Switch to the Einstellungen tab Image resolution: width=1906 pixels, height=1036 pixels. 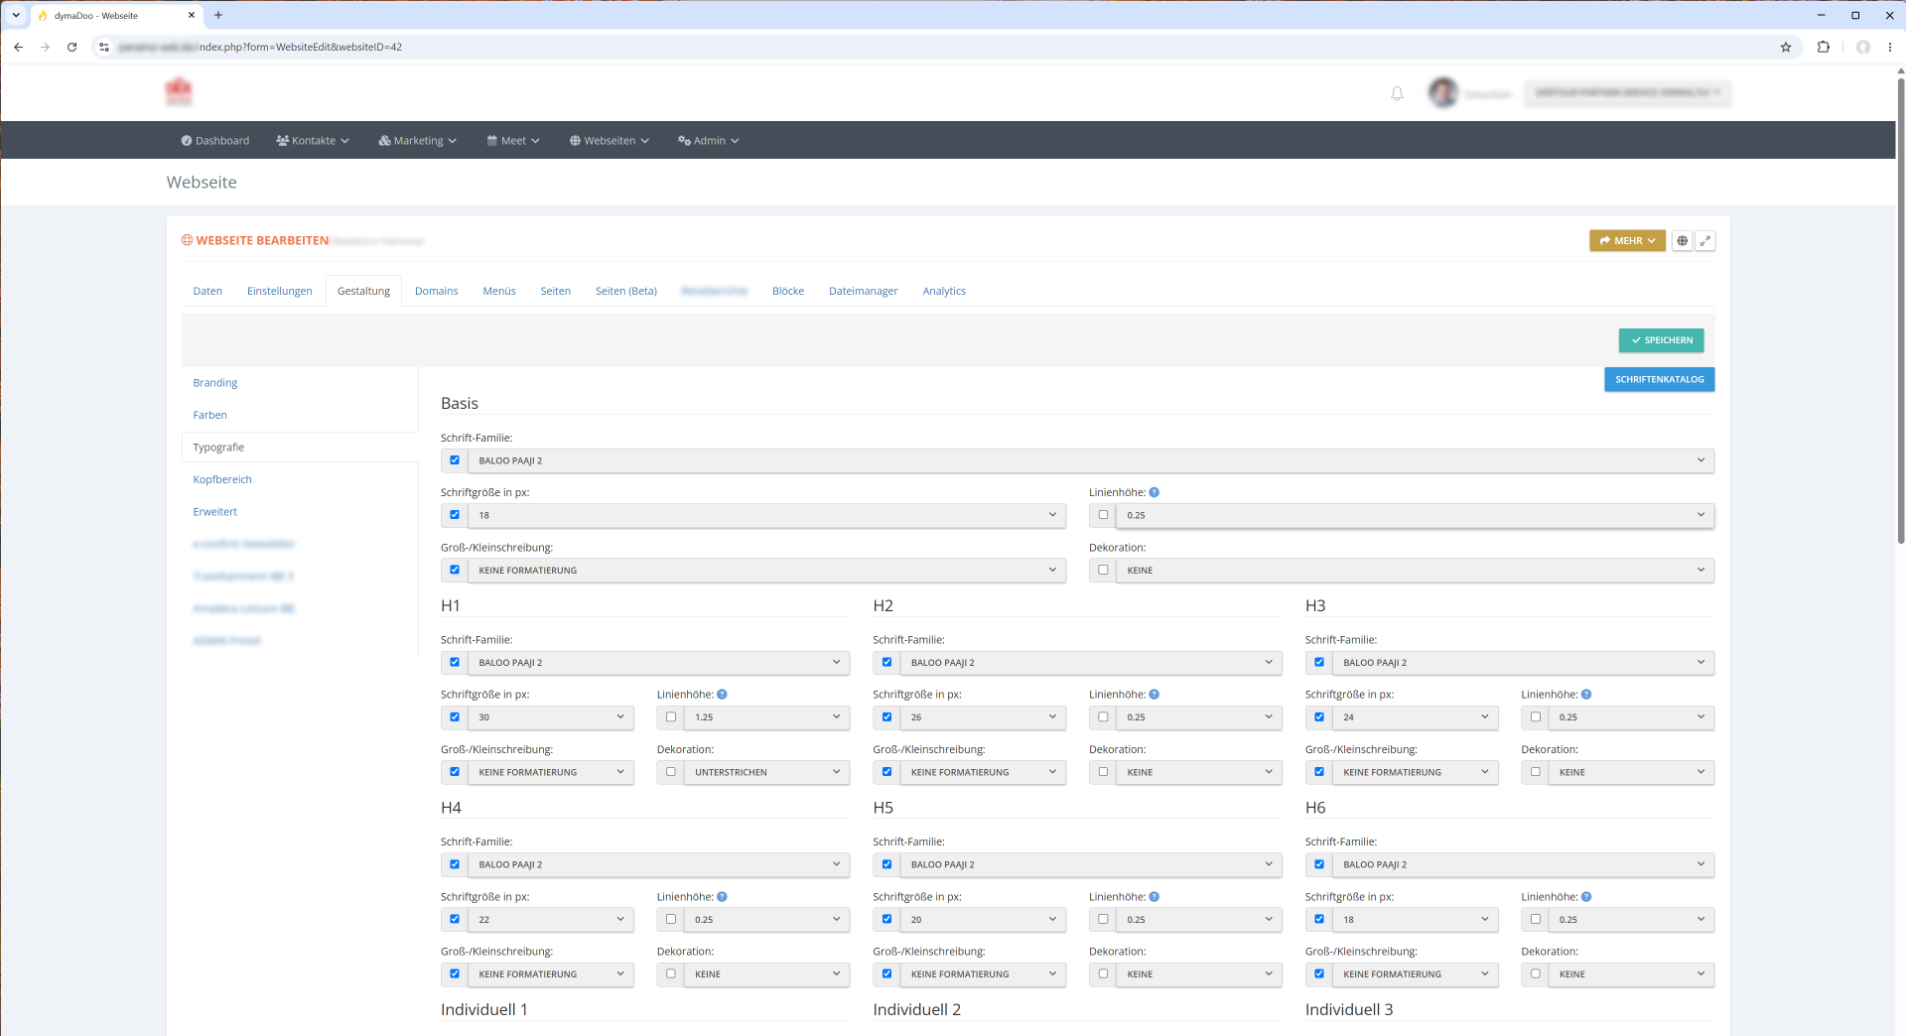[280, 291]
